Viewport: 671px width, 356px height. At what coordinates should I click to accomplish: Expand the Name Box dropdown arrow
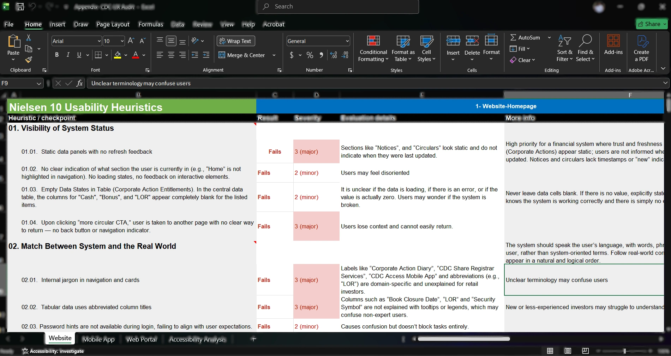38,84
